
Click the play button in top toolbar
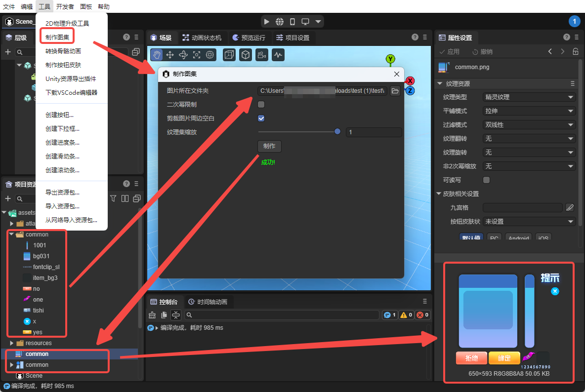pos(267,22)
